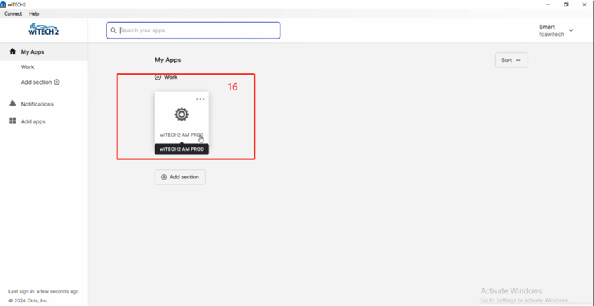594x306 pixels.
Task: Click plus icon beside sidebar Add section
Action: coord(57,82)
